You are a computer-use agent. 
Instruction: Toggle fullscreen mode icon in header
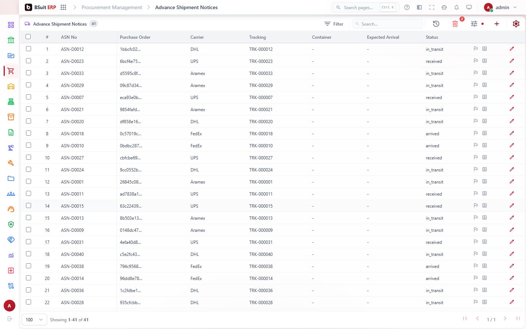tap(432, 7)
